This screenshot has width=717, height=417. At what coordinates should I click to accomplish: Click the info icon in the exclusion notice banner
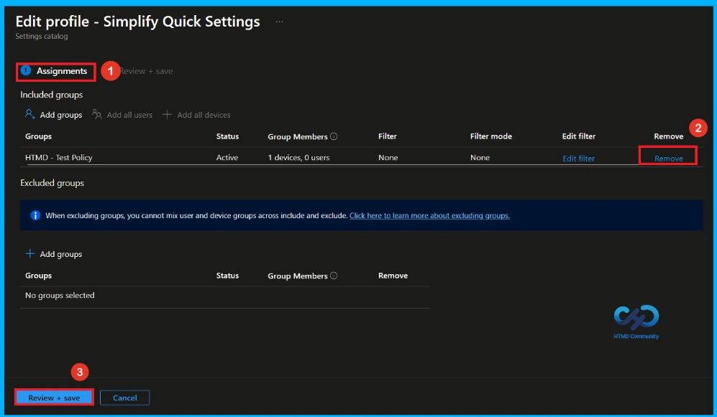point(35,215)
